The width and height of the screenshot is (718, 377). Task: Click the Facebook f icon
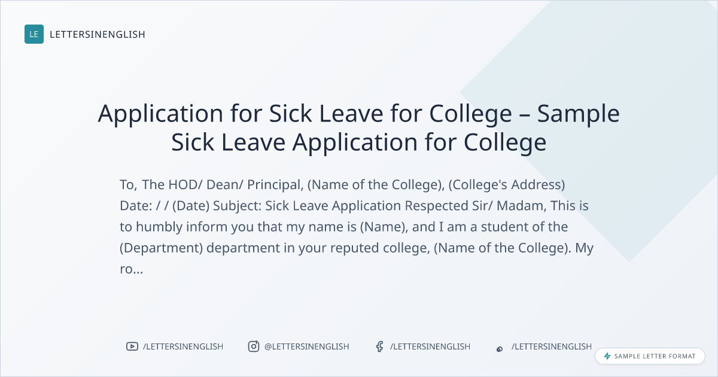tap(379, 346)
